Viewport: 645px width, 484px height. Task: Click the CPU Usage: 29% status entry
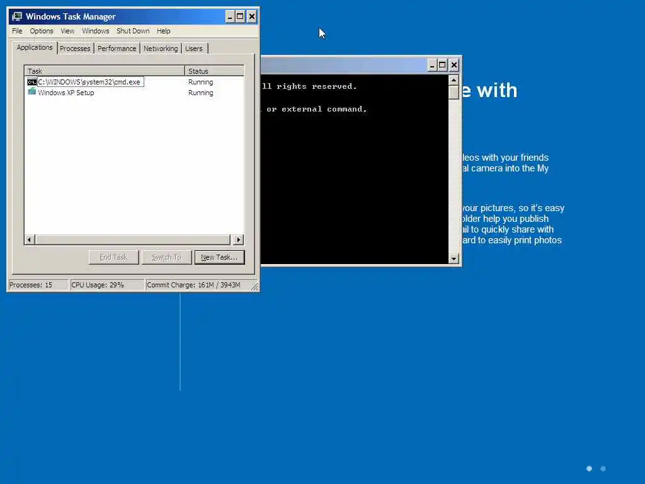(x=107, y=285)
